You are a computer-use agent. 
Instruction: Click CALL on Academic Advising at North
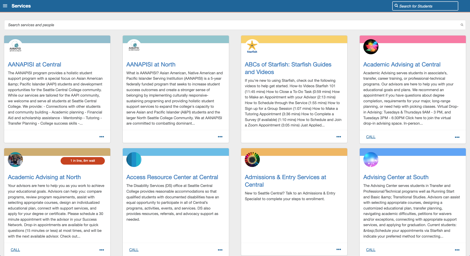point(15,250)
